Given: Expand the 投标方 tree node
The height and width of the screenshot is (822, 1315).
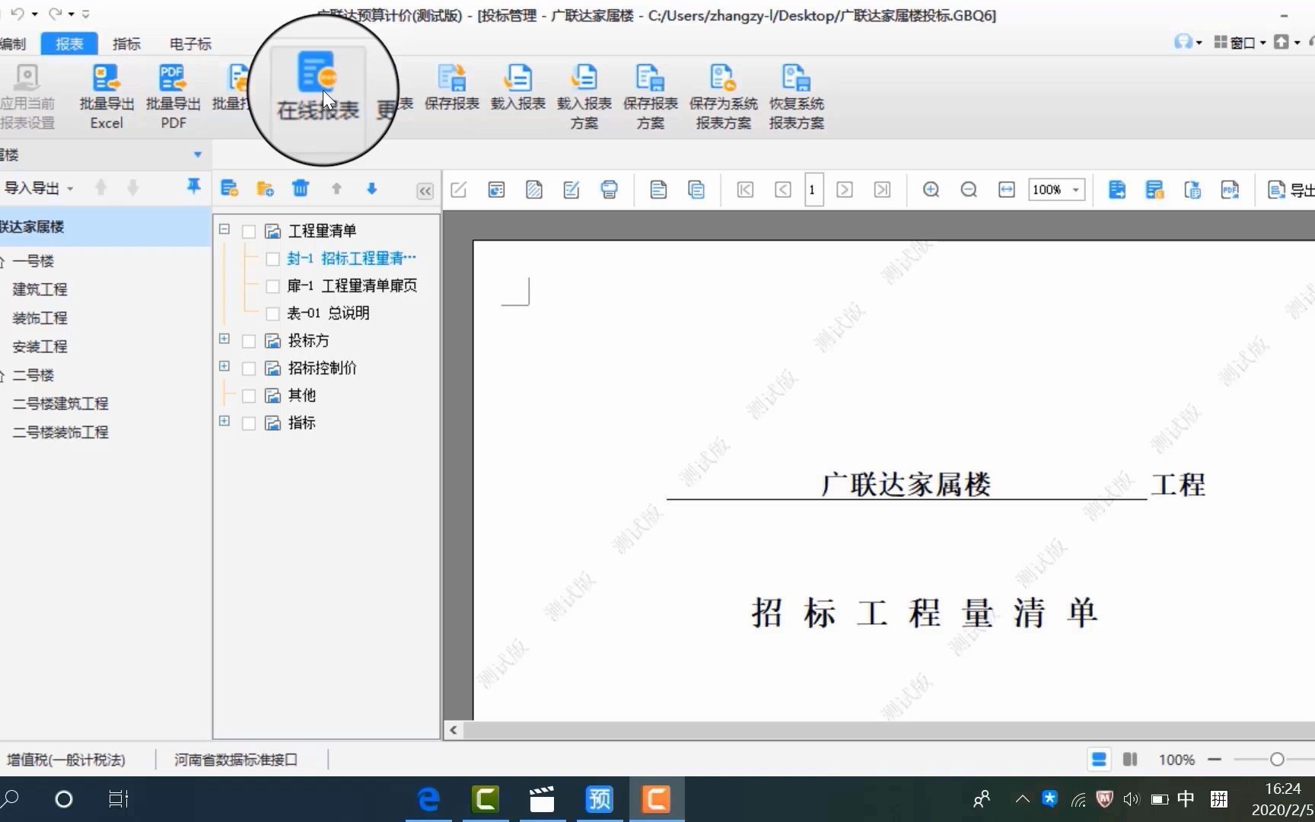Looking at the screenshot, I should pos(224,339).
